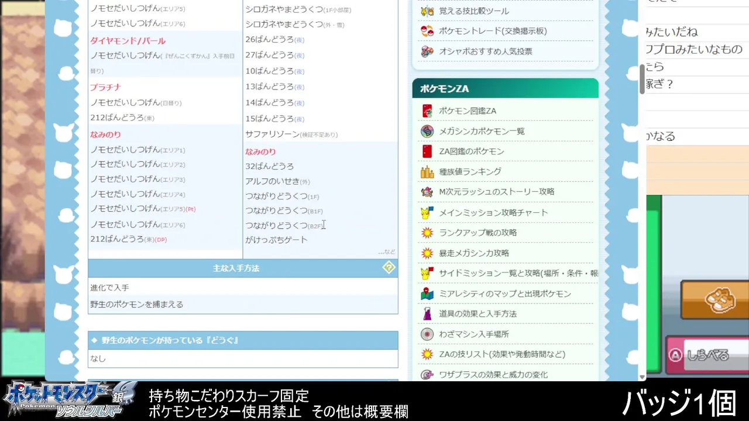Click the scrollbar down arrow
Viewport: 749px width, 421px height.
pos(642,377)
